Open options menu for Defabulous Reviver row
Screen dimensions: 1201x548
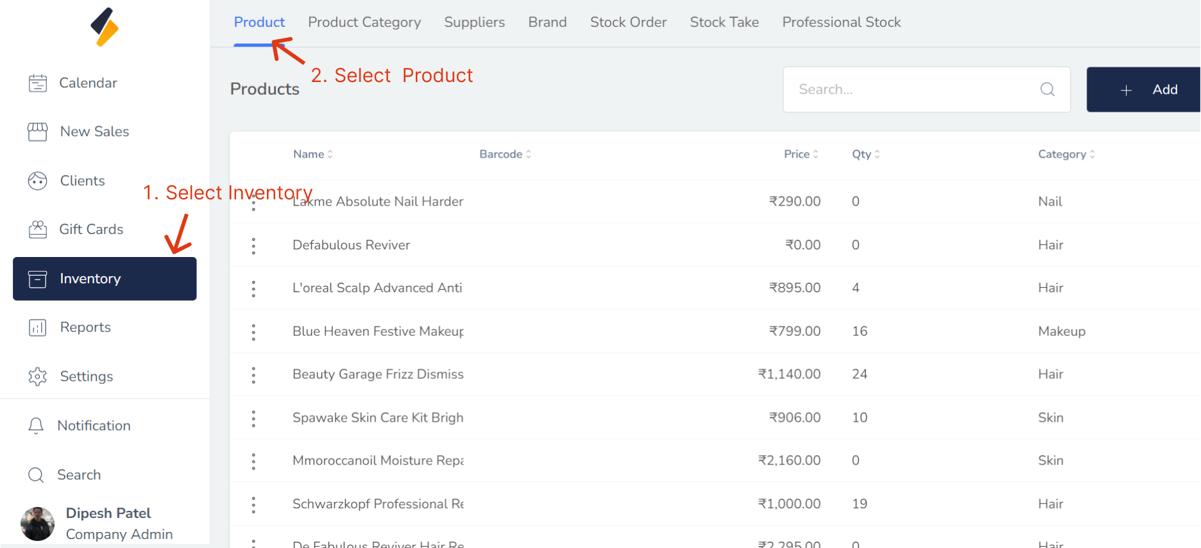253,245
